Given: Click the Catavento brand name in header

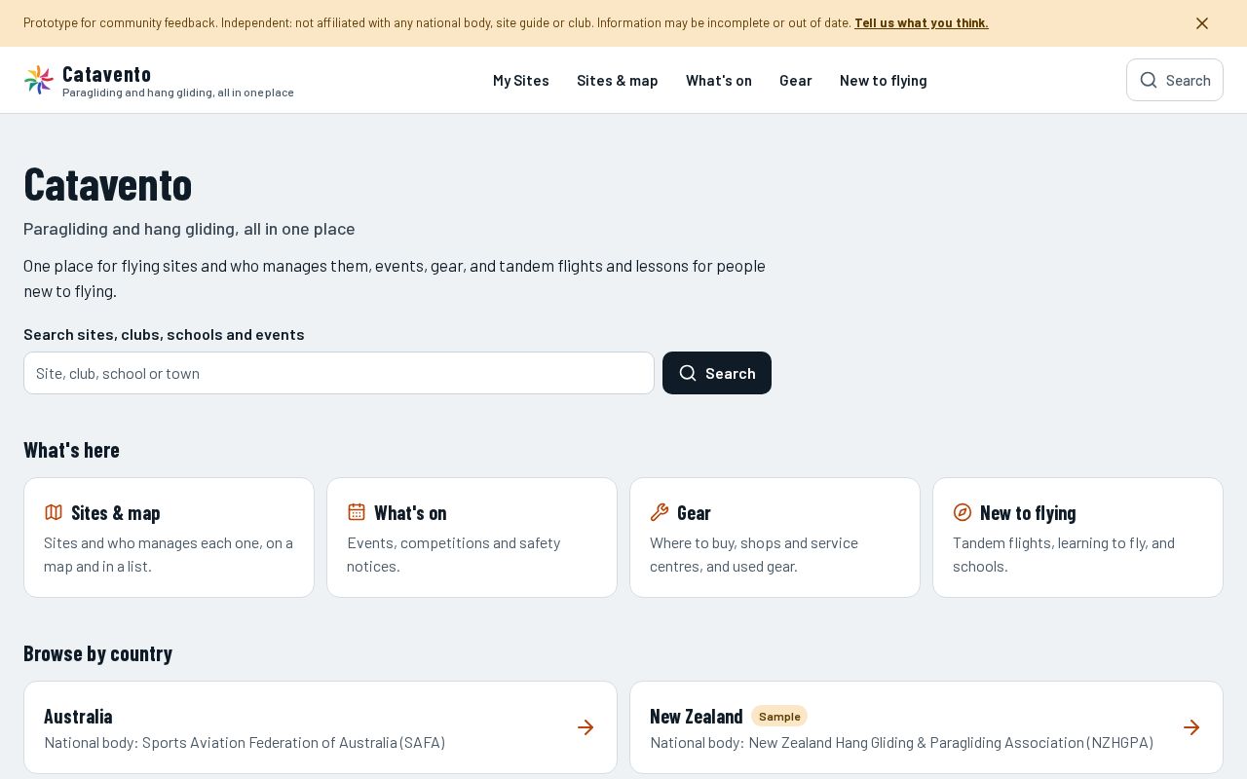Looking at the screenshot, I should coord(107,74).
